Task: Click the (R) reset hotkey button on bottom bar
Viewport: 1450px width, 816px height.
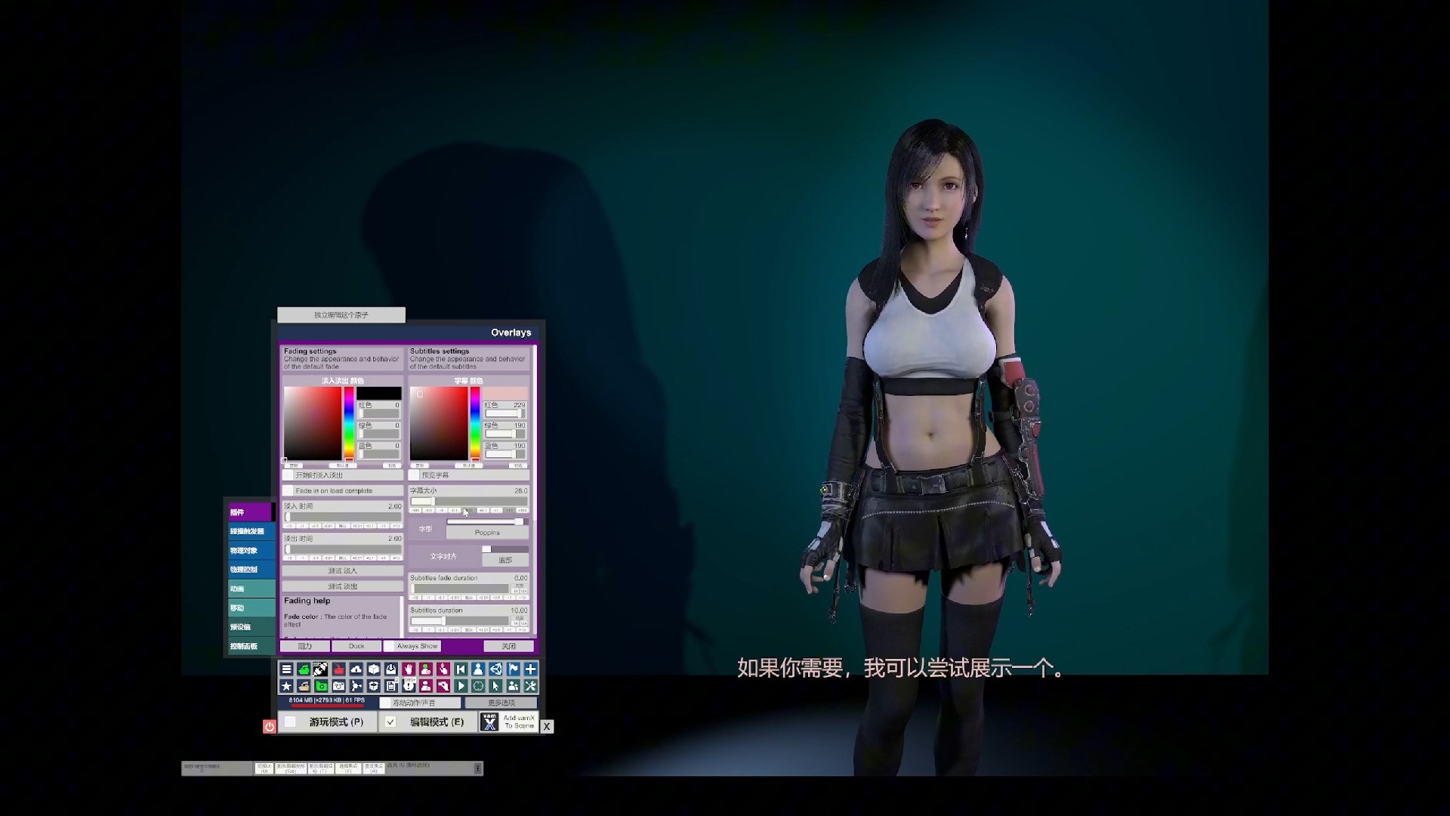Action: (374, 768)
